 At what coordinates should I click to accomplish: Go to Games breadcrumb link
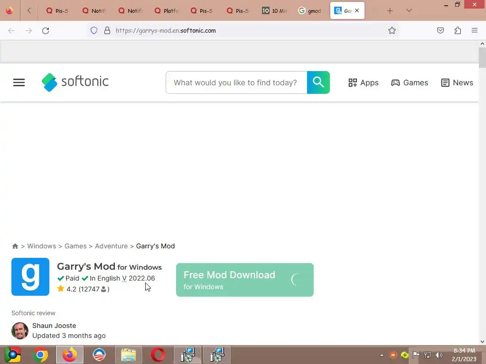click(x=75, y=246)
